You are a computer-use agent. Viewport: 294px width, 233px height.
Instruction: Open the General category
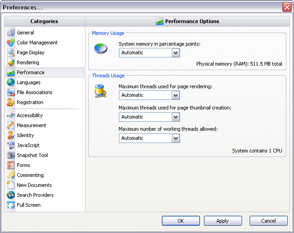click(26, 32)
